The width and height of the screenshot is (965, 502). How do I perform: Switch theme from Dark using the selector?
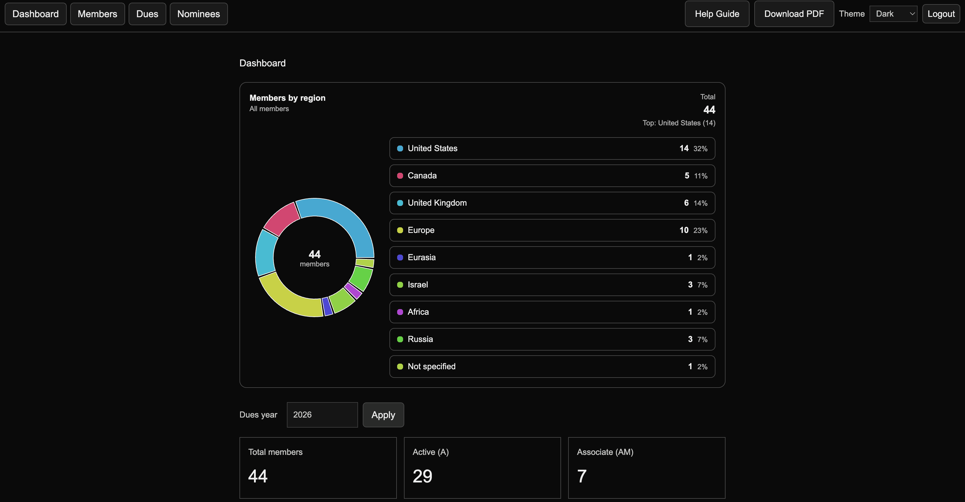point(893,14)
